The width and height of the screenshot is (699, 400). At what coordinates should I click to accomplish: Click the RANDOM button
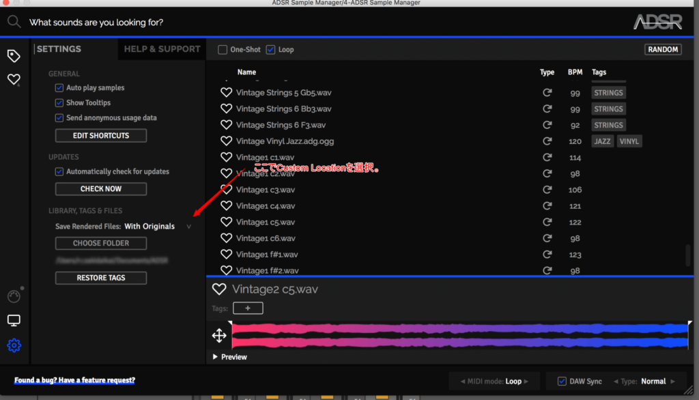663,50
